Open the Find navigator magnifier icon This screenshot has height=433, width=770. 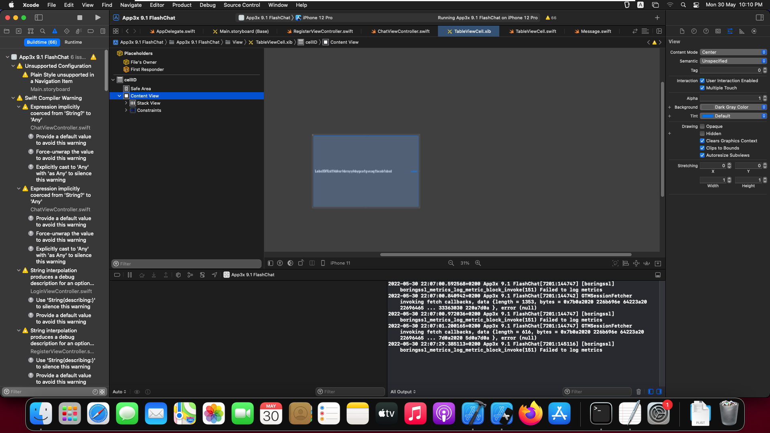[43, 31]
